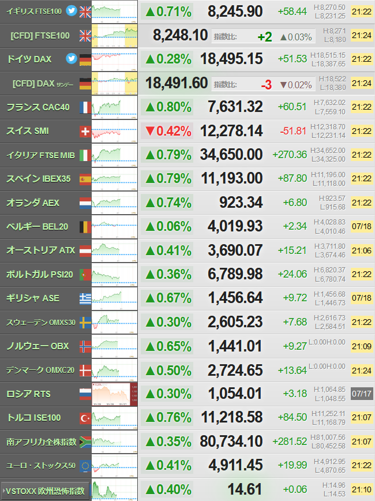Click the French flag icon for CAC40
The width and height of the screenshot is (375, 501).
(x=85, y=107)
